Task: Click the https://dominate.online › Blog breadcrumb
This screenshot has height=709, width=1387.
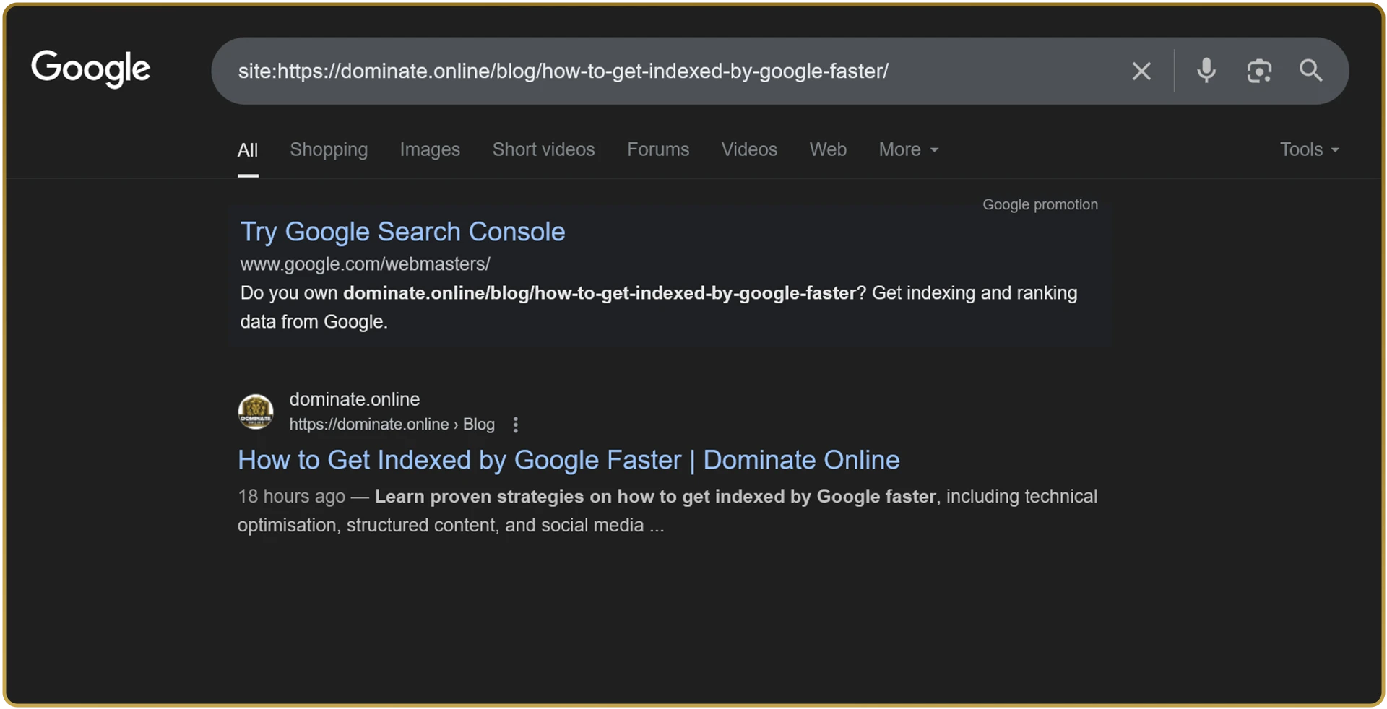Action: click(392, 425)
